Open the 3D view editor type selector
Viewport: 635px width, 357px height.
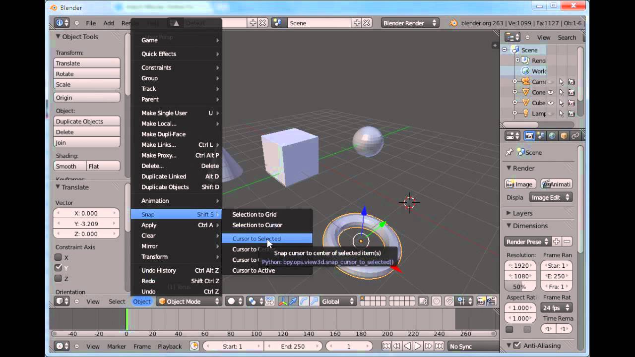(63, 301)
